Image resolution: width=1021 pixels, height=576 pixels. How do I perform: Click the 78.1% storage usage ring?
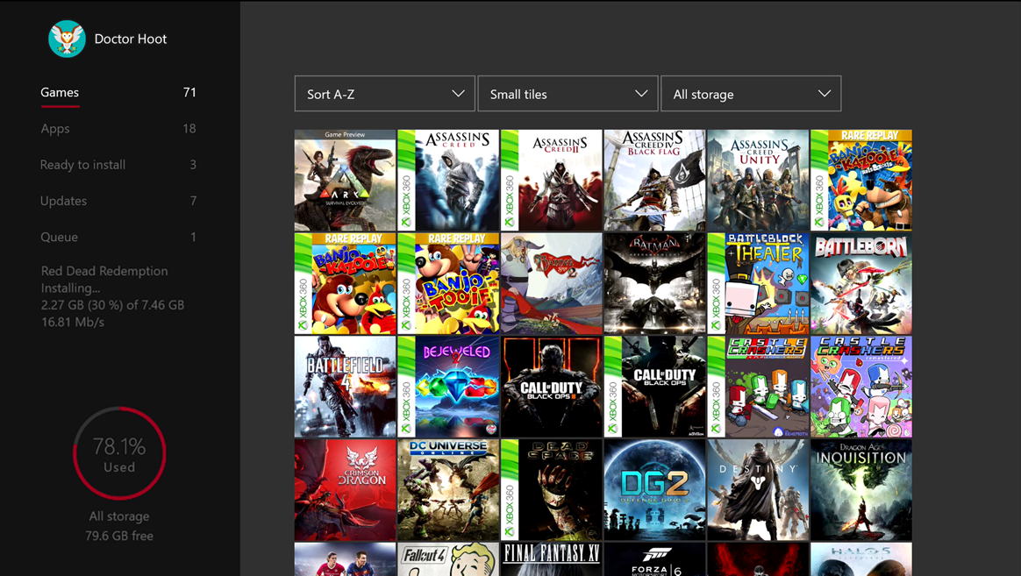click(119, 453)
